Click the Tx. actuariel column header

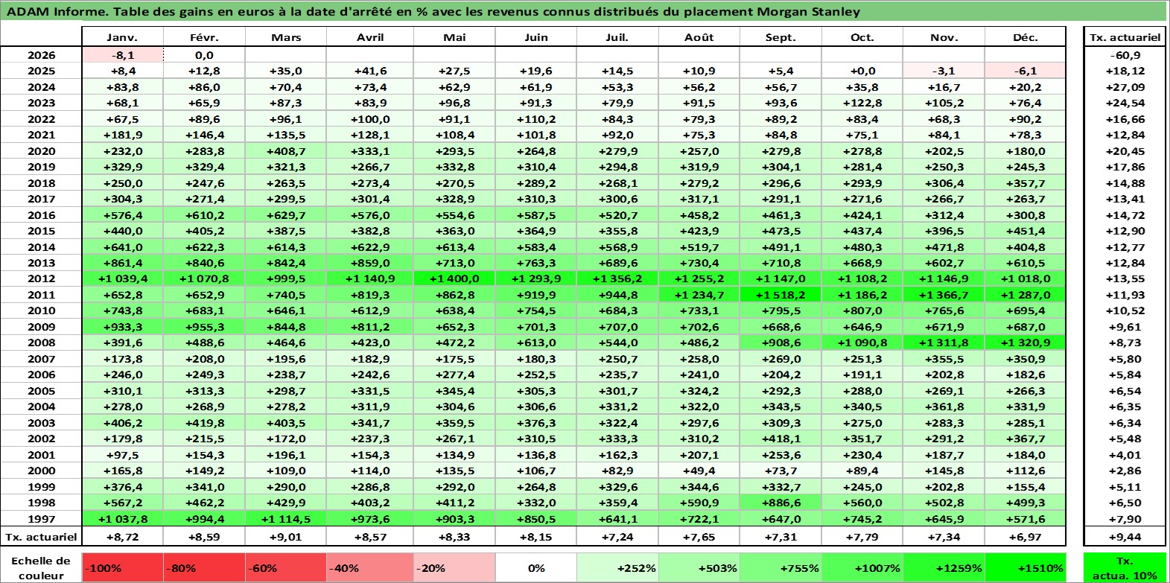click(1125, 37)
